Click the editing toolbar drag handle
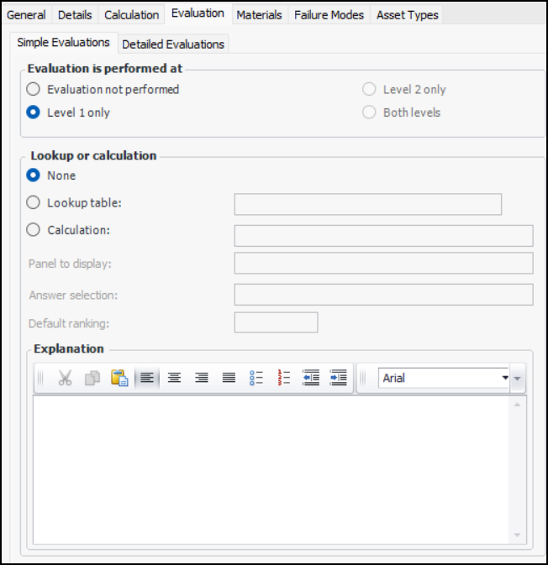Viewport: 548px width, 565px height. 40,378
